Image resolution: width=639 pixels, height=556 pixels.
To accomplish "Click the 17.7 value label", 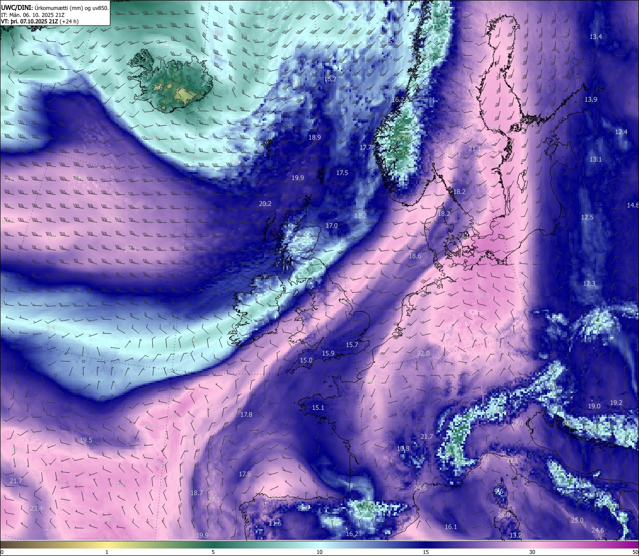I will [365, 148].
